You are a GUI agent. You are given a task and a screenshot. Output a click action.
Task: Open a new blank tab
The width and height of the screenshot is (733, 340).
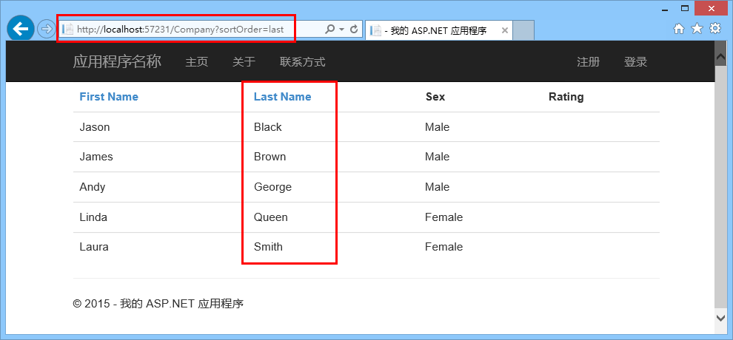[523, 30]
